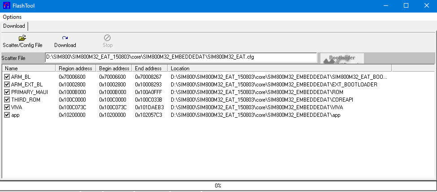The width and height of the screenshot is (437, 192).
Task: Click ARM_EXT_BL end address 0x10008293
Action: tap(148, 84)
